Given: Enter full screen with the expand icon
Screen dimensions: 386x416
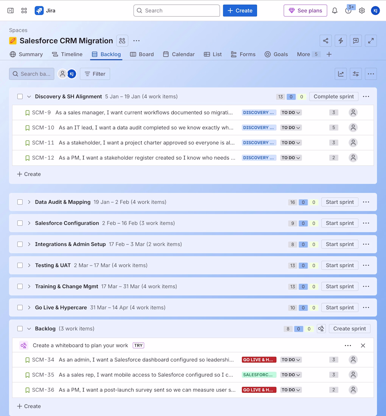Looking at the screenshot, I should click(371, 40).
